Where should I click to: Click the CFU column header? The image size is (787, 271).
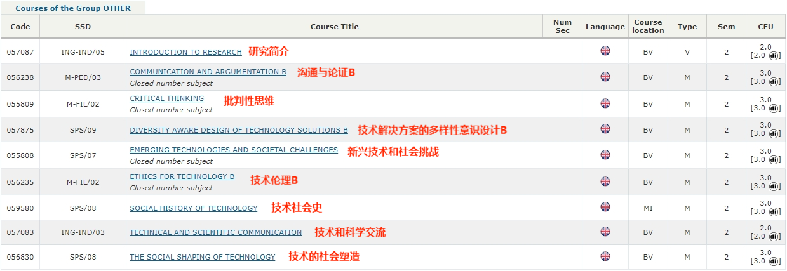[x=766, y=27]
